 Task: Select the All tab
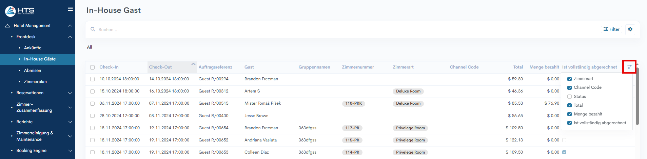click(x=90, y=47)
